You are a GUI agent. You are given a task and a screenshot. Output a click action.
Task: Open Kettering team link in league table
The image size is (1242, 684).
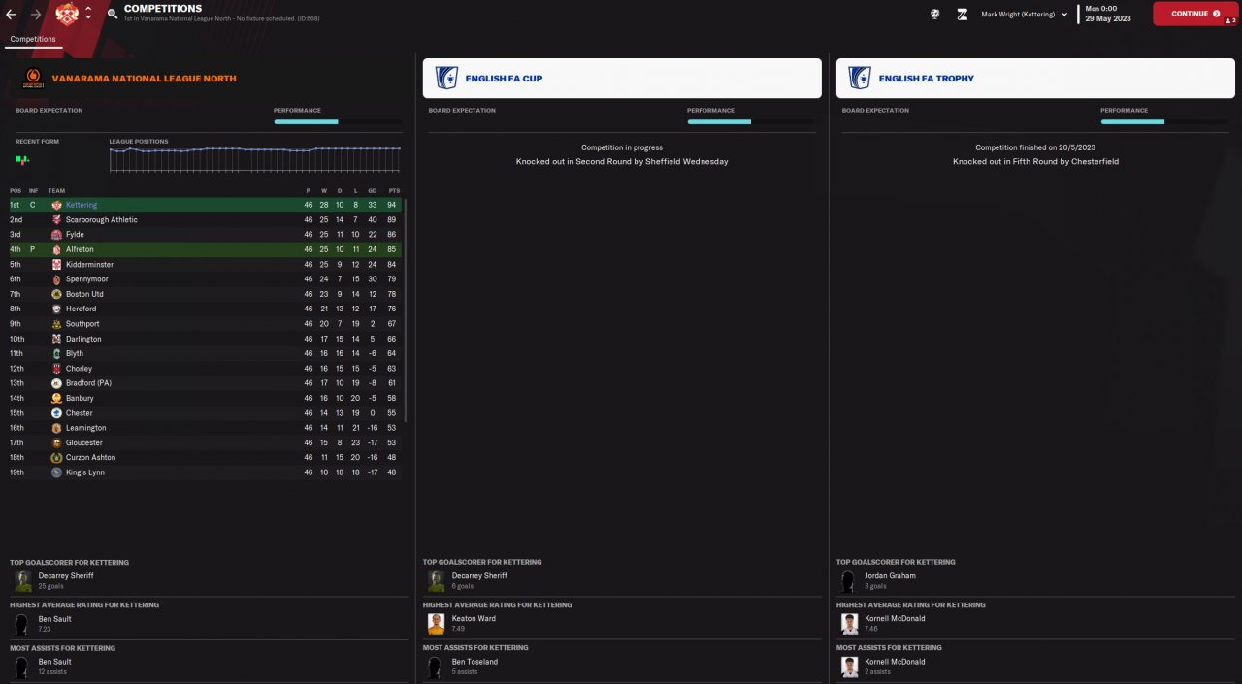[82, 206]
